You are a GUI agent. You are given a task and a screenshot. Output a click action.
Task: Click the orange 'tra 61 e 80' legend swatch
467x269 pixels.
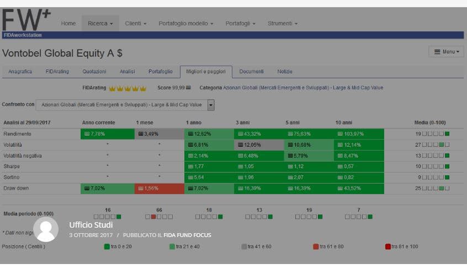click(x=316, y=246)
